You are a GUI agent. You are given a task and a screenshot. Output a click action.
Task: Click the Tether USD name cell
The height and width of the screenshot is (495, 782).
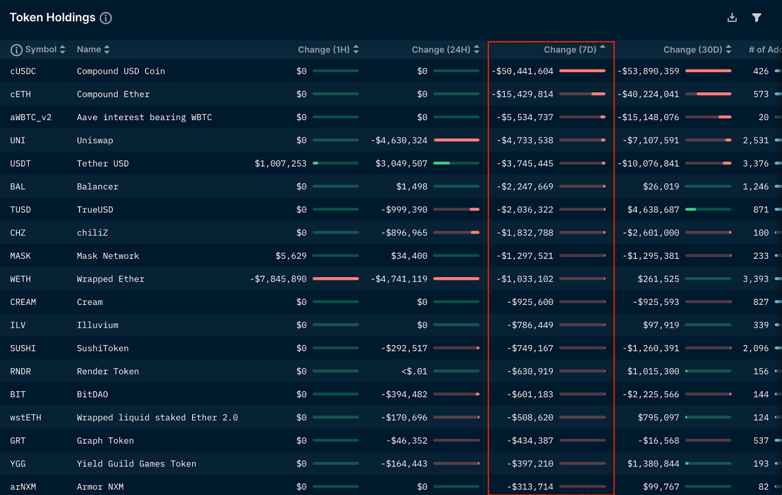(103, 164)
